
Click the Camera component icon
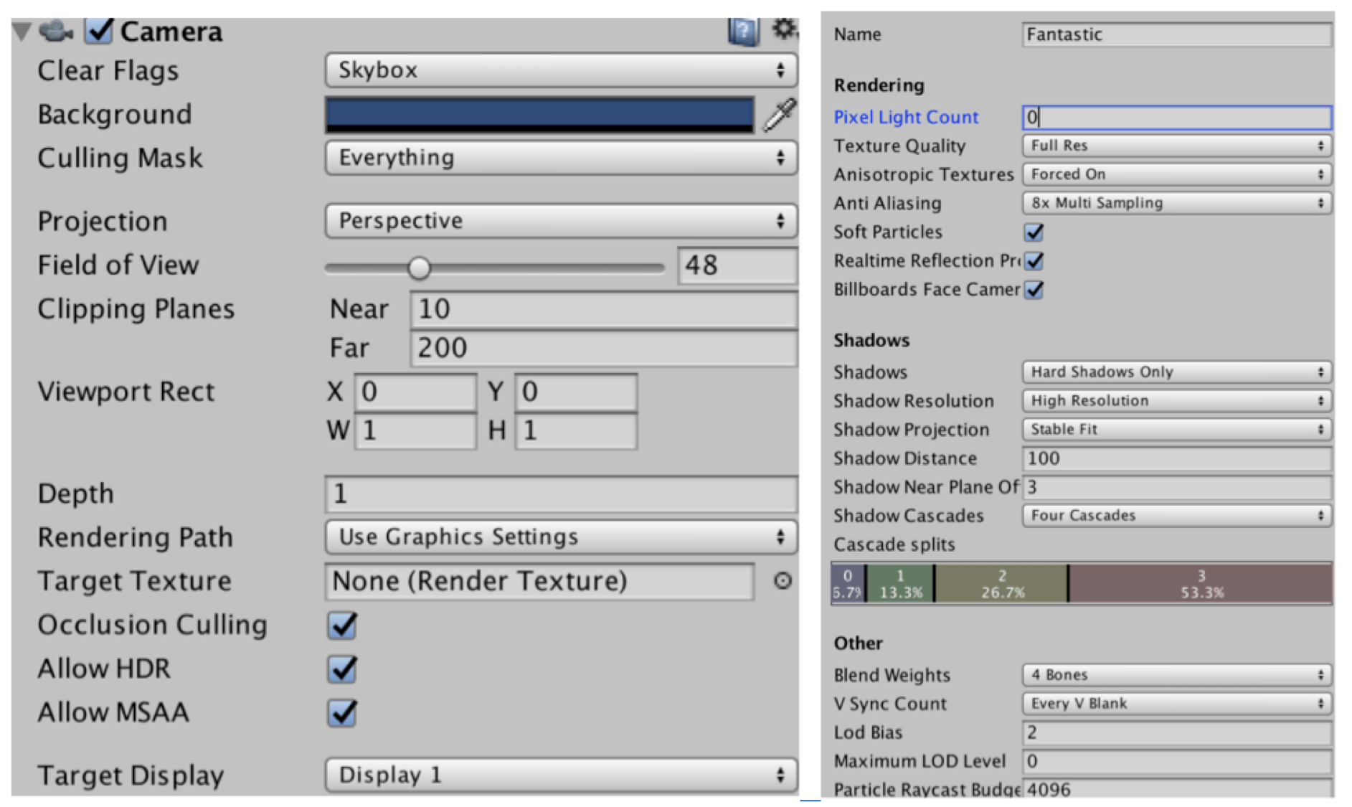coord(55,31)
